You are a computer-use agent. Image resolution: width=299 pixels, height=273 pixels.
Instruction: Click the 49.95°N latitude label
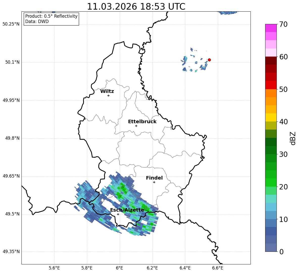(x=11, y=100)
